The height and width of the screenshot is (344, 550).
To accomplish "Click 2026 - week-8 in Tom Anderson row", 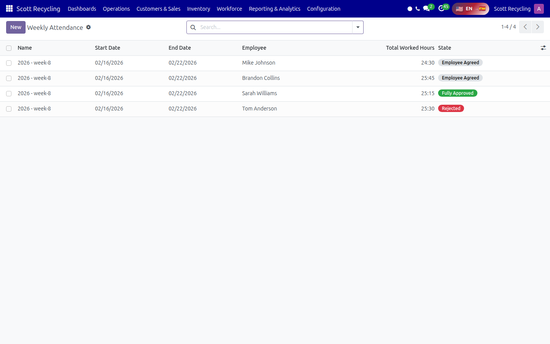I will [34, 109].
